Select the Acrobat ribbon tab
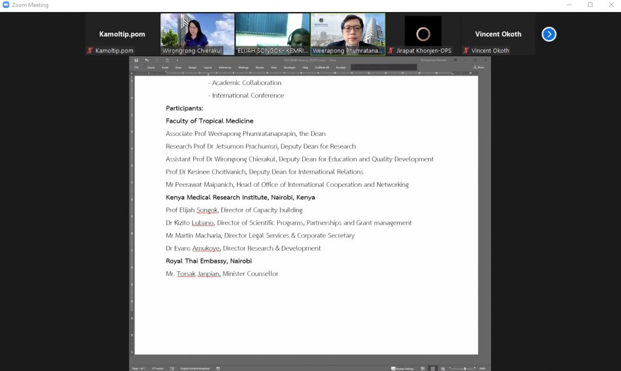 tap(340, 67)
